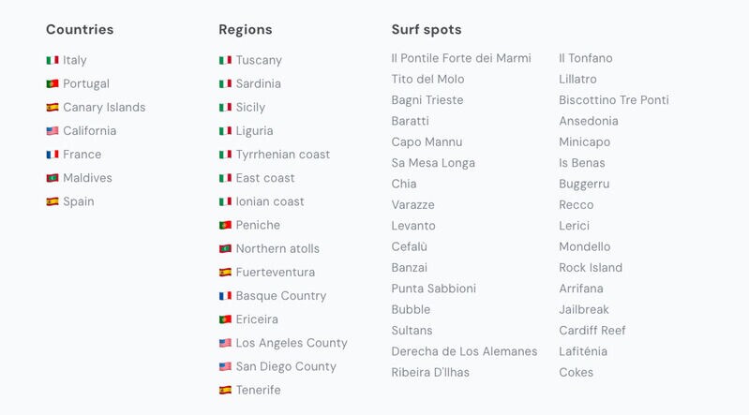Click the flag icon beside California
The width and height of the screenshot is (749, 415).
coord(52,131)
